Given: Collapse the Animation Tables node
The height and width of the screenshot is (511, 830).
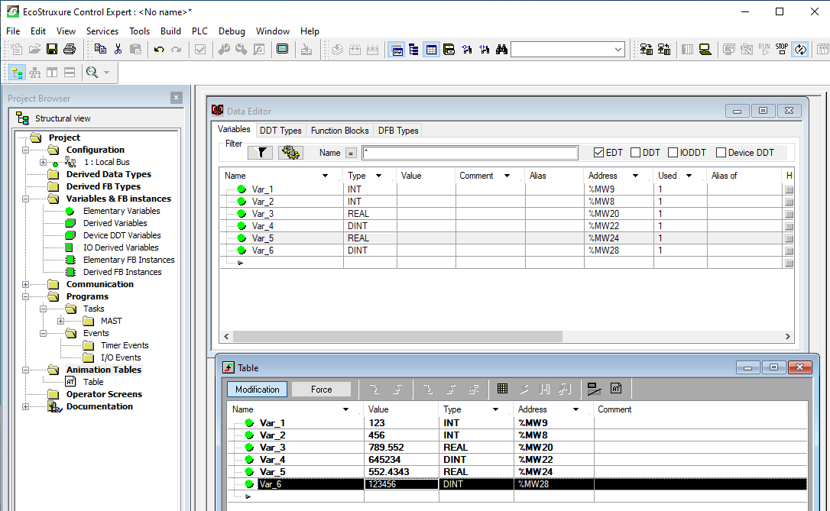Looking at the screenshot, I should 25,370.
